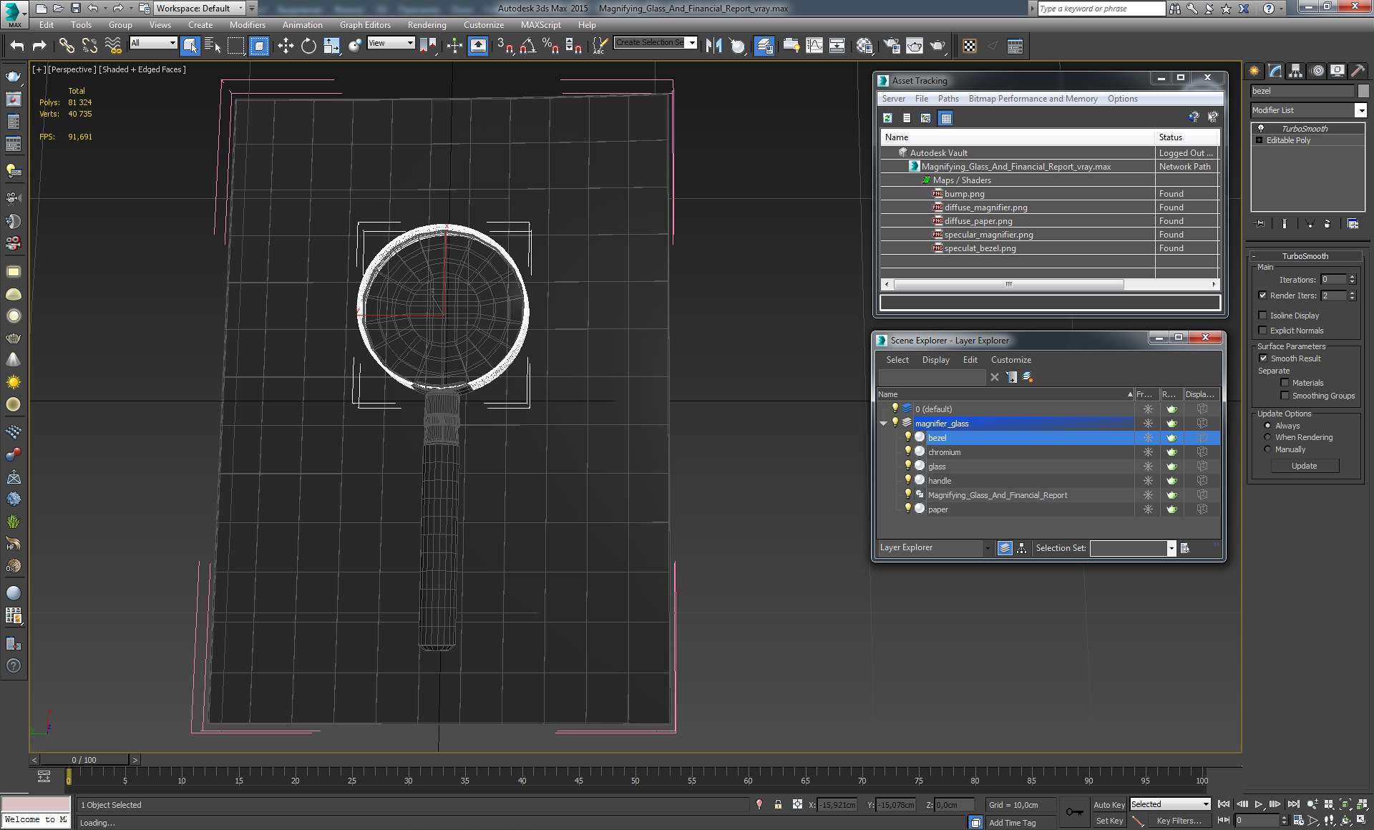This screenshot has height=830, width=1374.
Task: Click the bezel object color swatch
Action: pyautogui.click(x=1363, y=91)
